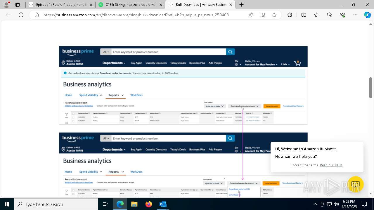374x210 pixels.
Task: Start Read aloud from the address bar
Action: click(251, 15)
